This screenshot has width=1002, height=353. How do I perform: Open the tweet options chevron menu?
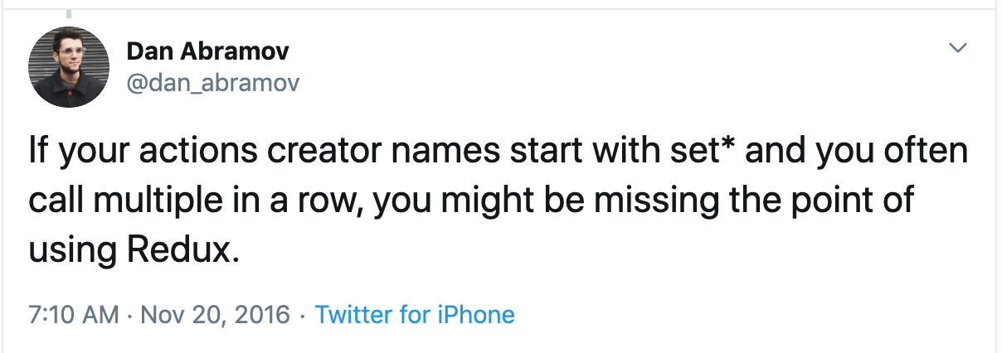point(958,49)
